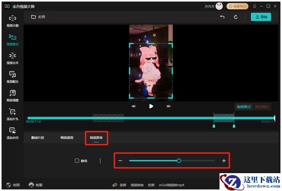Switch to 预览模式 preview mode
Viewport: 282px width, 191px height.
coord(262,107)
